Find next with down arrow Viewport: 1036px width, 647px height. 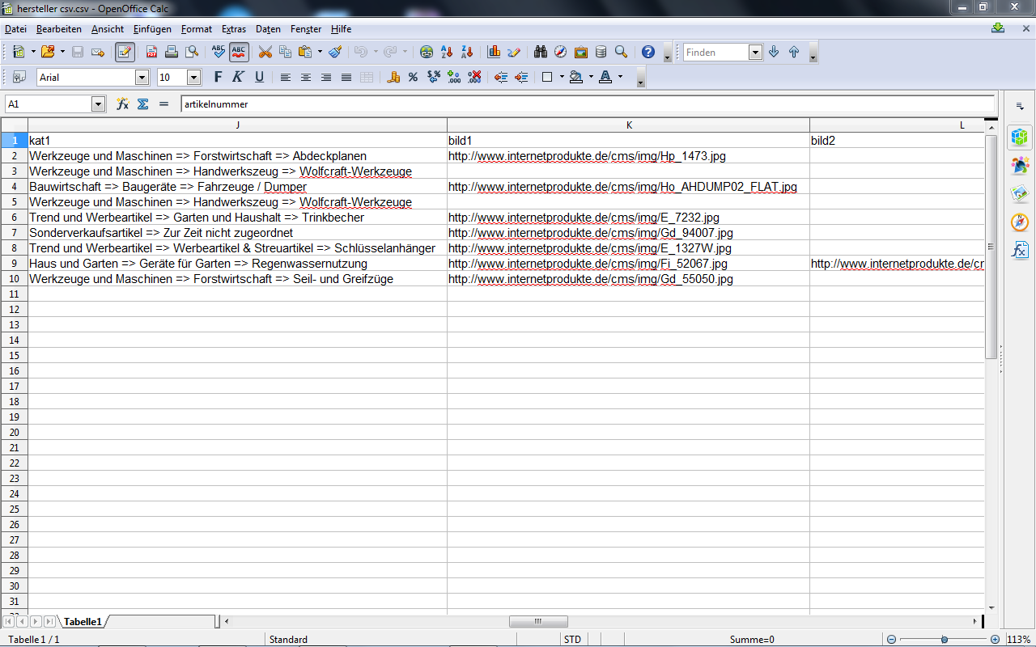(774, 52)
